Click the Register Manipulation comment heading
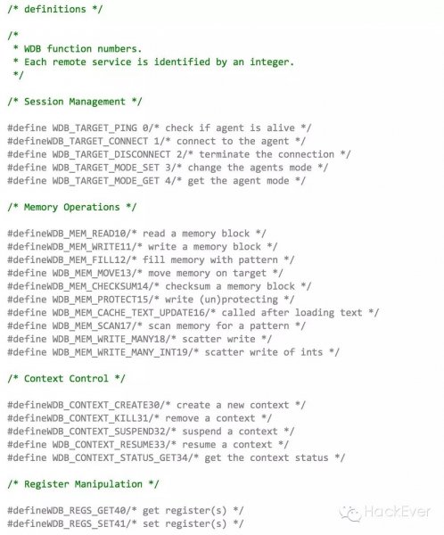The width and height of the screenshot is (444, 535). coord(83,484)
